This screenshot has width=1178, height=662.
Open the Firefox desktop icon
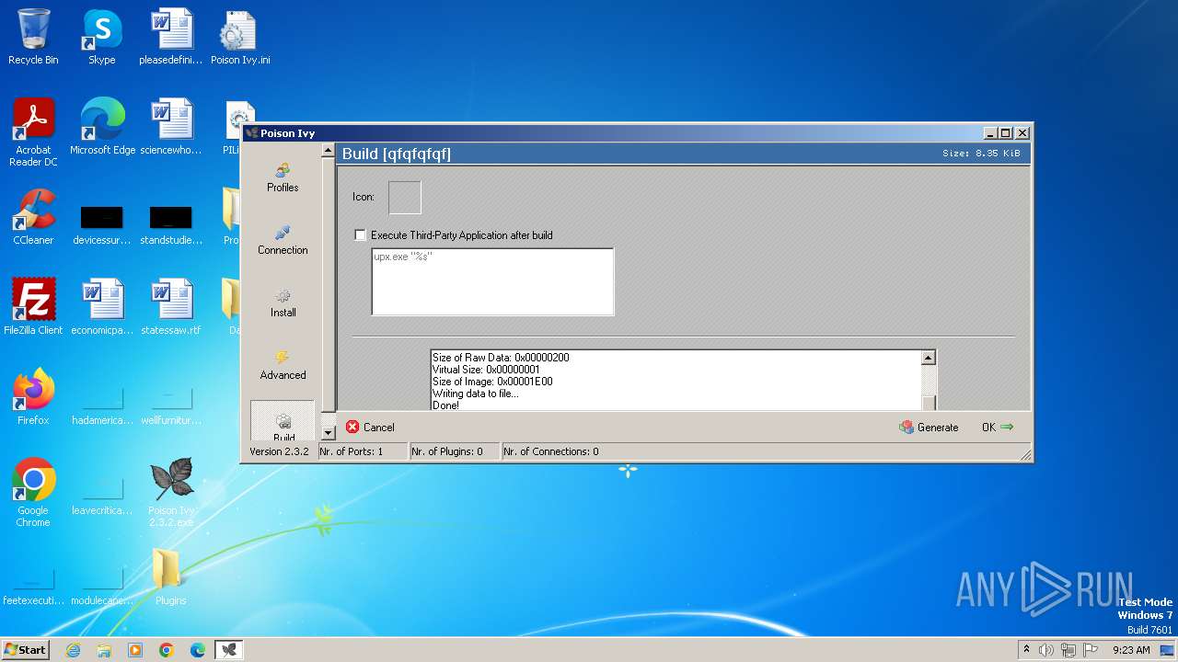click(x=33, y=397)
